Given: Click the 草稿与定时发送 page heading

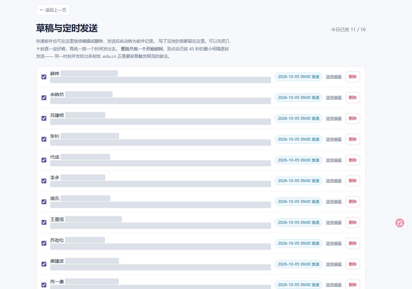Looking at the screenshot, I should pyautogui.click(x=67, y=28).
